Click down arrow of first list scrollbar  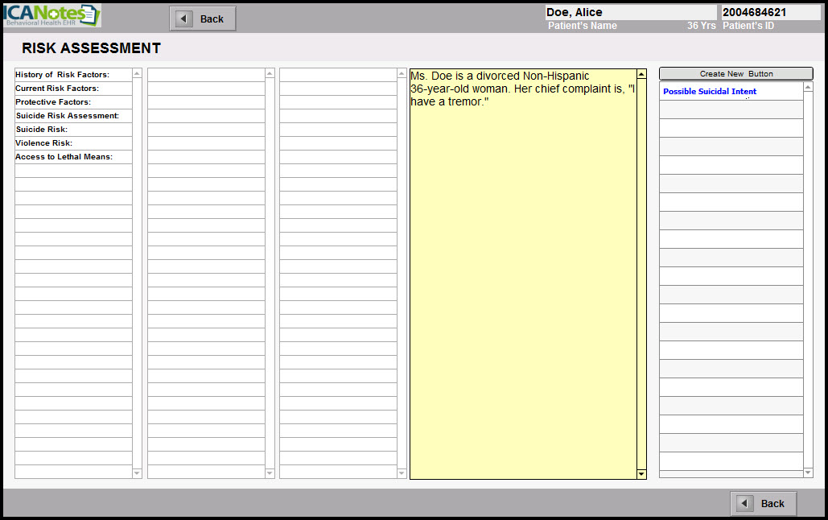tap(137, 473)
